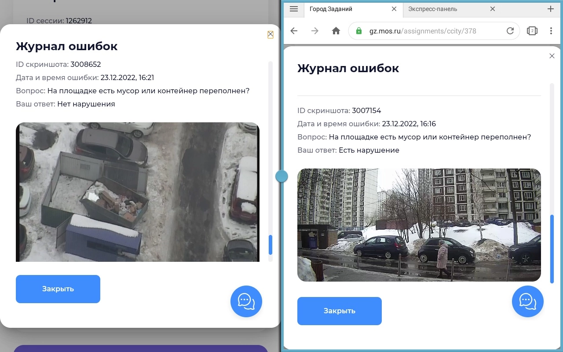Click the right dialog's question about мусор
The image size is (563, 352).
(430, 137)
